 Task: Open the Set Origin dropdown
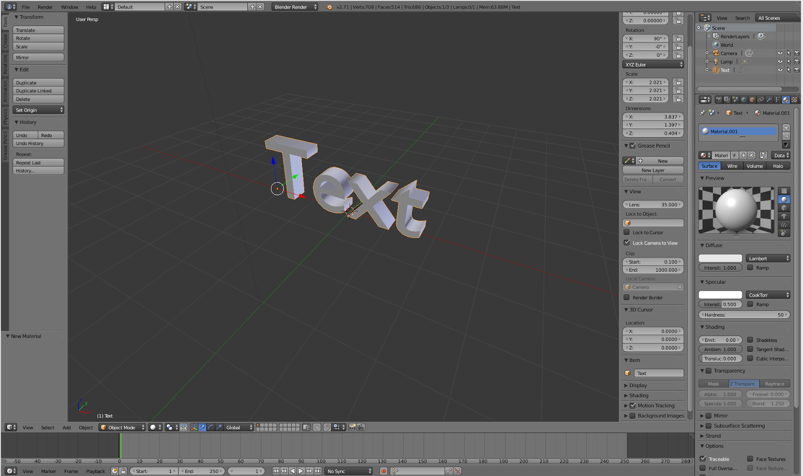tap(39, 110)
